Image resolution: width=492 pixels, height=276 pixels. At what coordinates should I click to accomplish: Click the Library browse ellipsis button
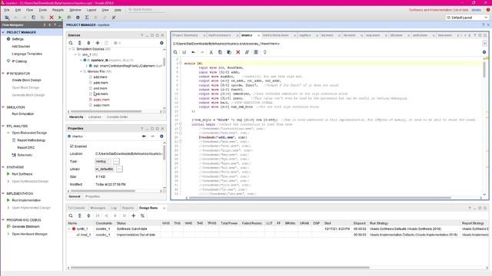[119, 169]
